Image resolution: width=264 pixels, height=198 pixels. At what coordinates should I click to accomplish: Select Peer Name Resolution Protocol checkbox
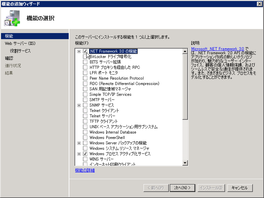(85, 78)
